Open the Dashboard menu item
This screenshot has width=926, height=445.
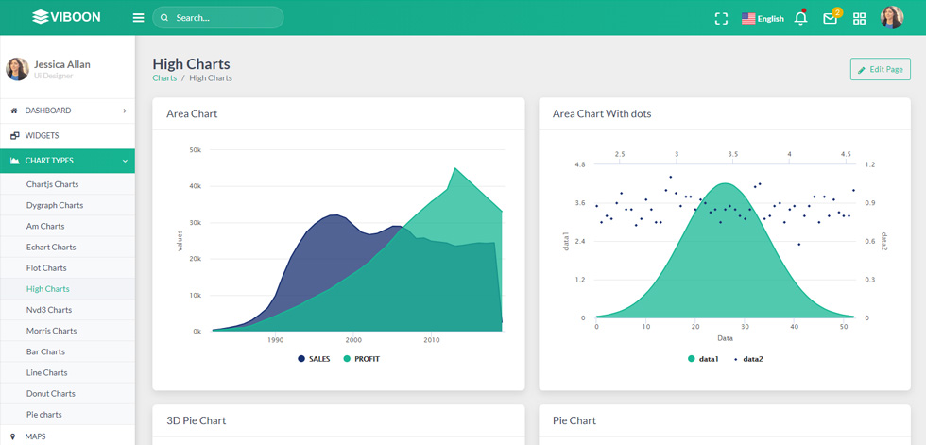click(67, 111)
